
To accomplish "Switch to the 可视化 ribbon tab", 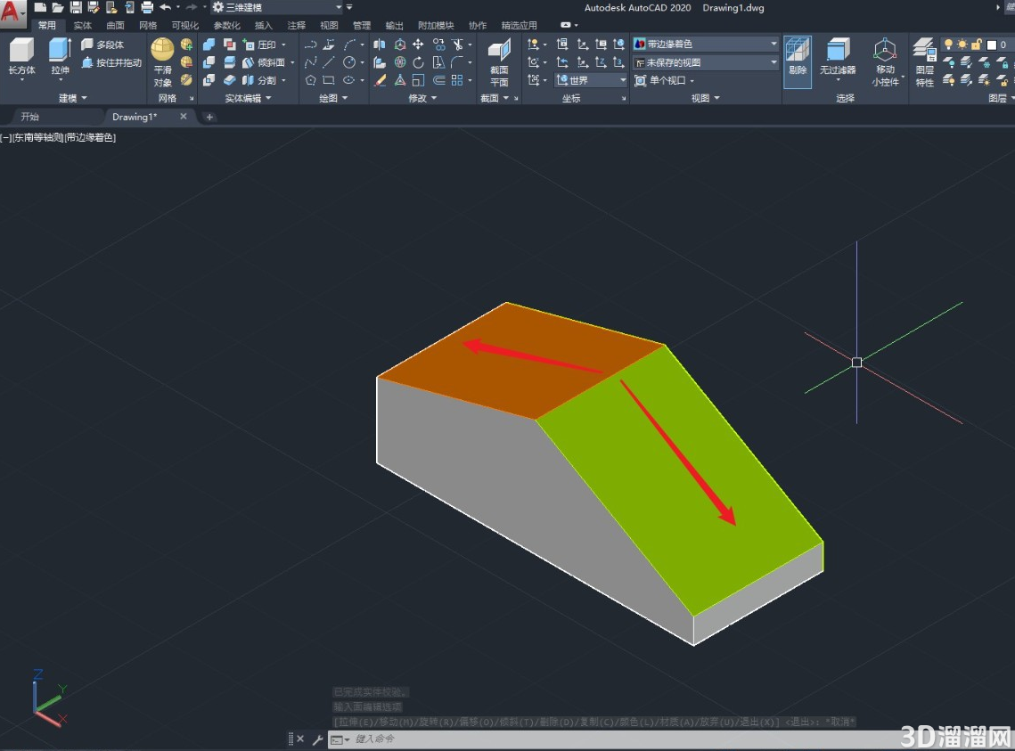I will (185, 25).
